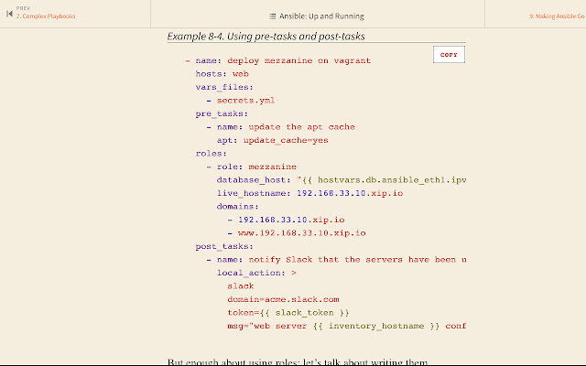Click "domain=acme.slack.com" line
This screenshot has width=586, height=366.
click(x=283, y=299)
